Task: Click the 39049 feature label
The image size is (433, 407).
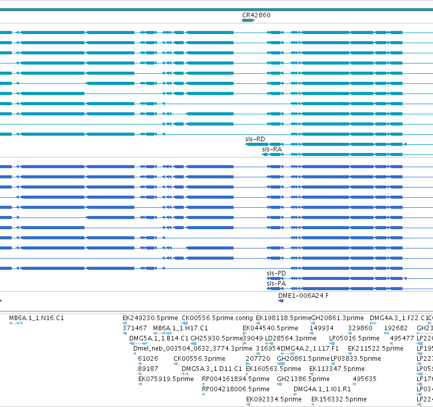Action: point(253,338)
